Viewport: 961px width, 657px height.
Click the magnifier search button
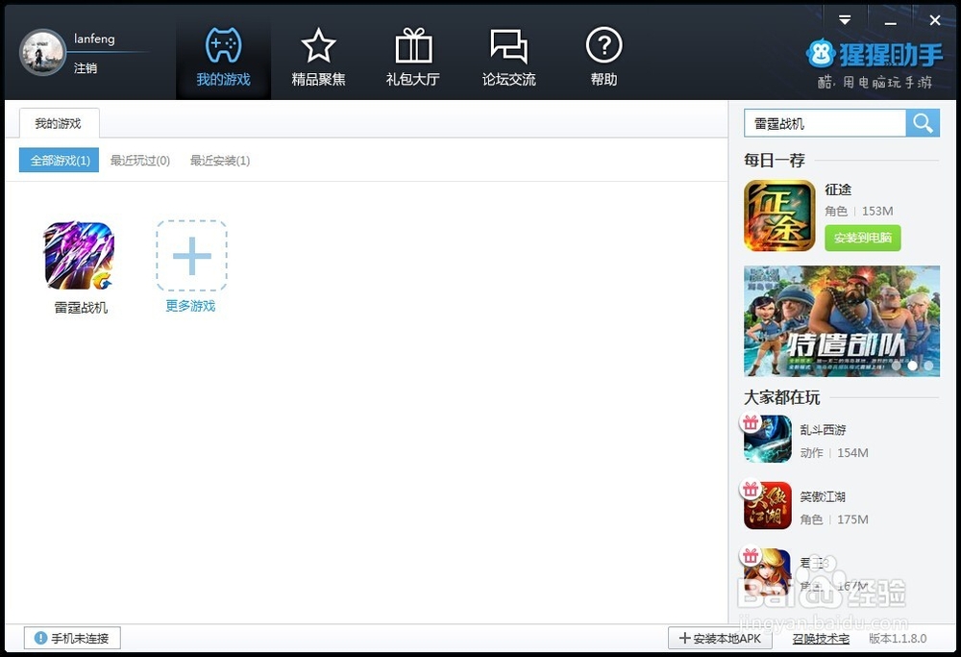point(923,123)
